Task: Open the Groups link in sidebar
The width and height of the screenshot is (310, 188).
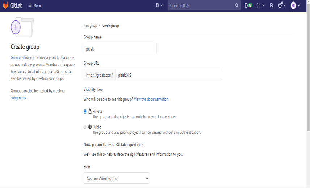Action: click(x=16, y=57)
